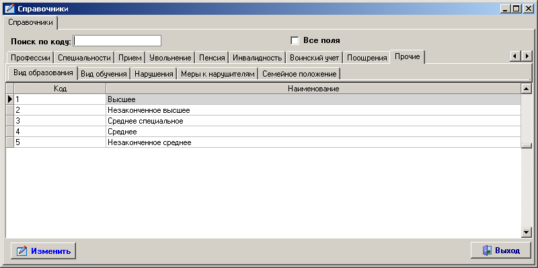Screen dimensions: 538x268
Task: Select the top Справочники page tab
Action: (30, 23)
